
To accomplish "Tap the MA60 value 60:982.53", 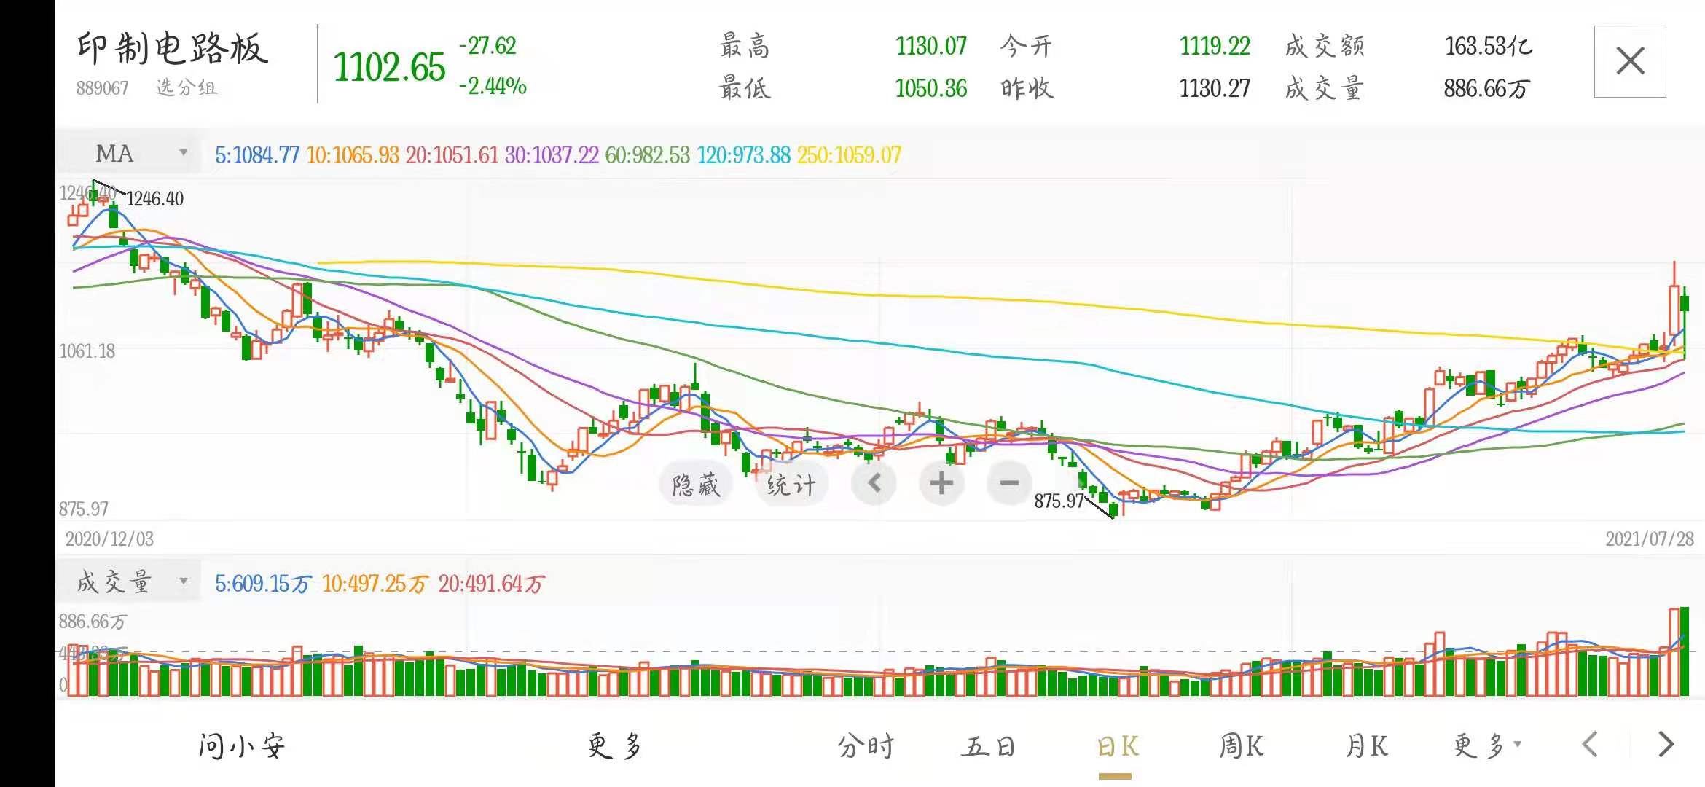I will (647, 154).
